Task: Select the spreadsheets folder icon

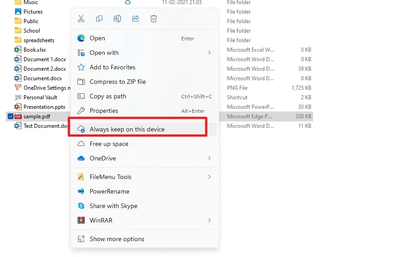Action: pyautogui.click(x=18, y=40)
